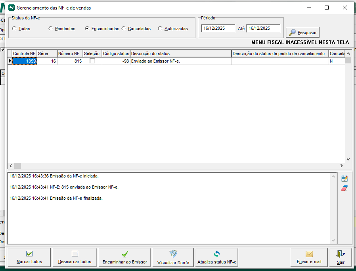Click Enviar e-mail envelope button
This screenshot has width=356, height=271.
coord(309,257)
